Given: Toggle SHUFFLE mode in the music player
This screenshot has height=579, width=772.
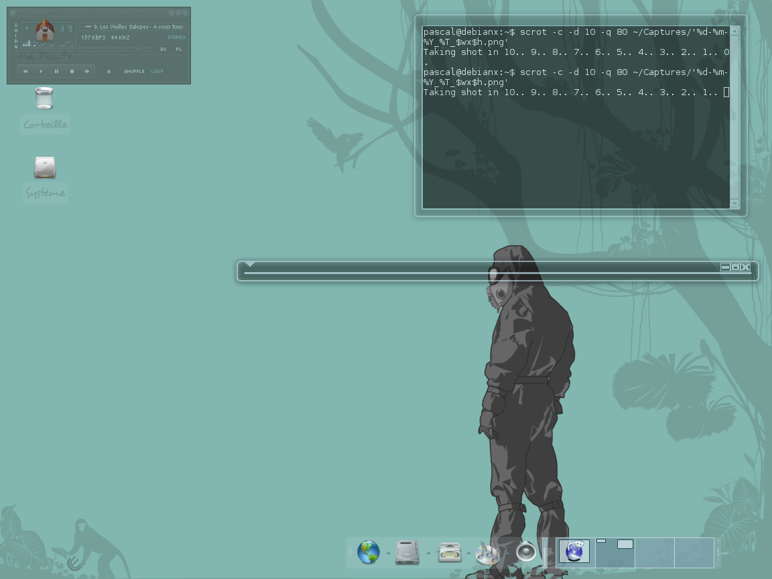Looking at the screenshot, I should 134,72.
